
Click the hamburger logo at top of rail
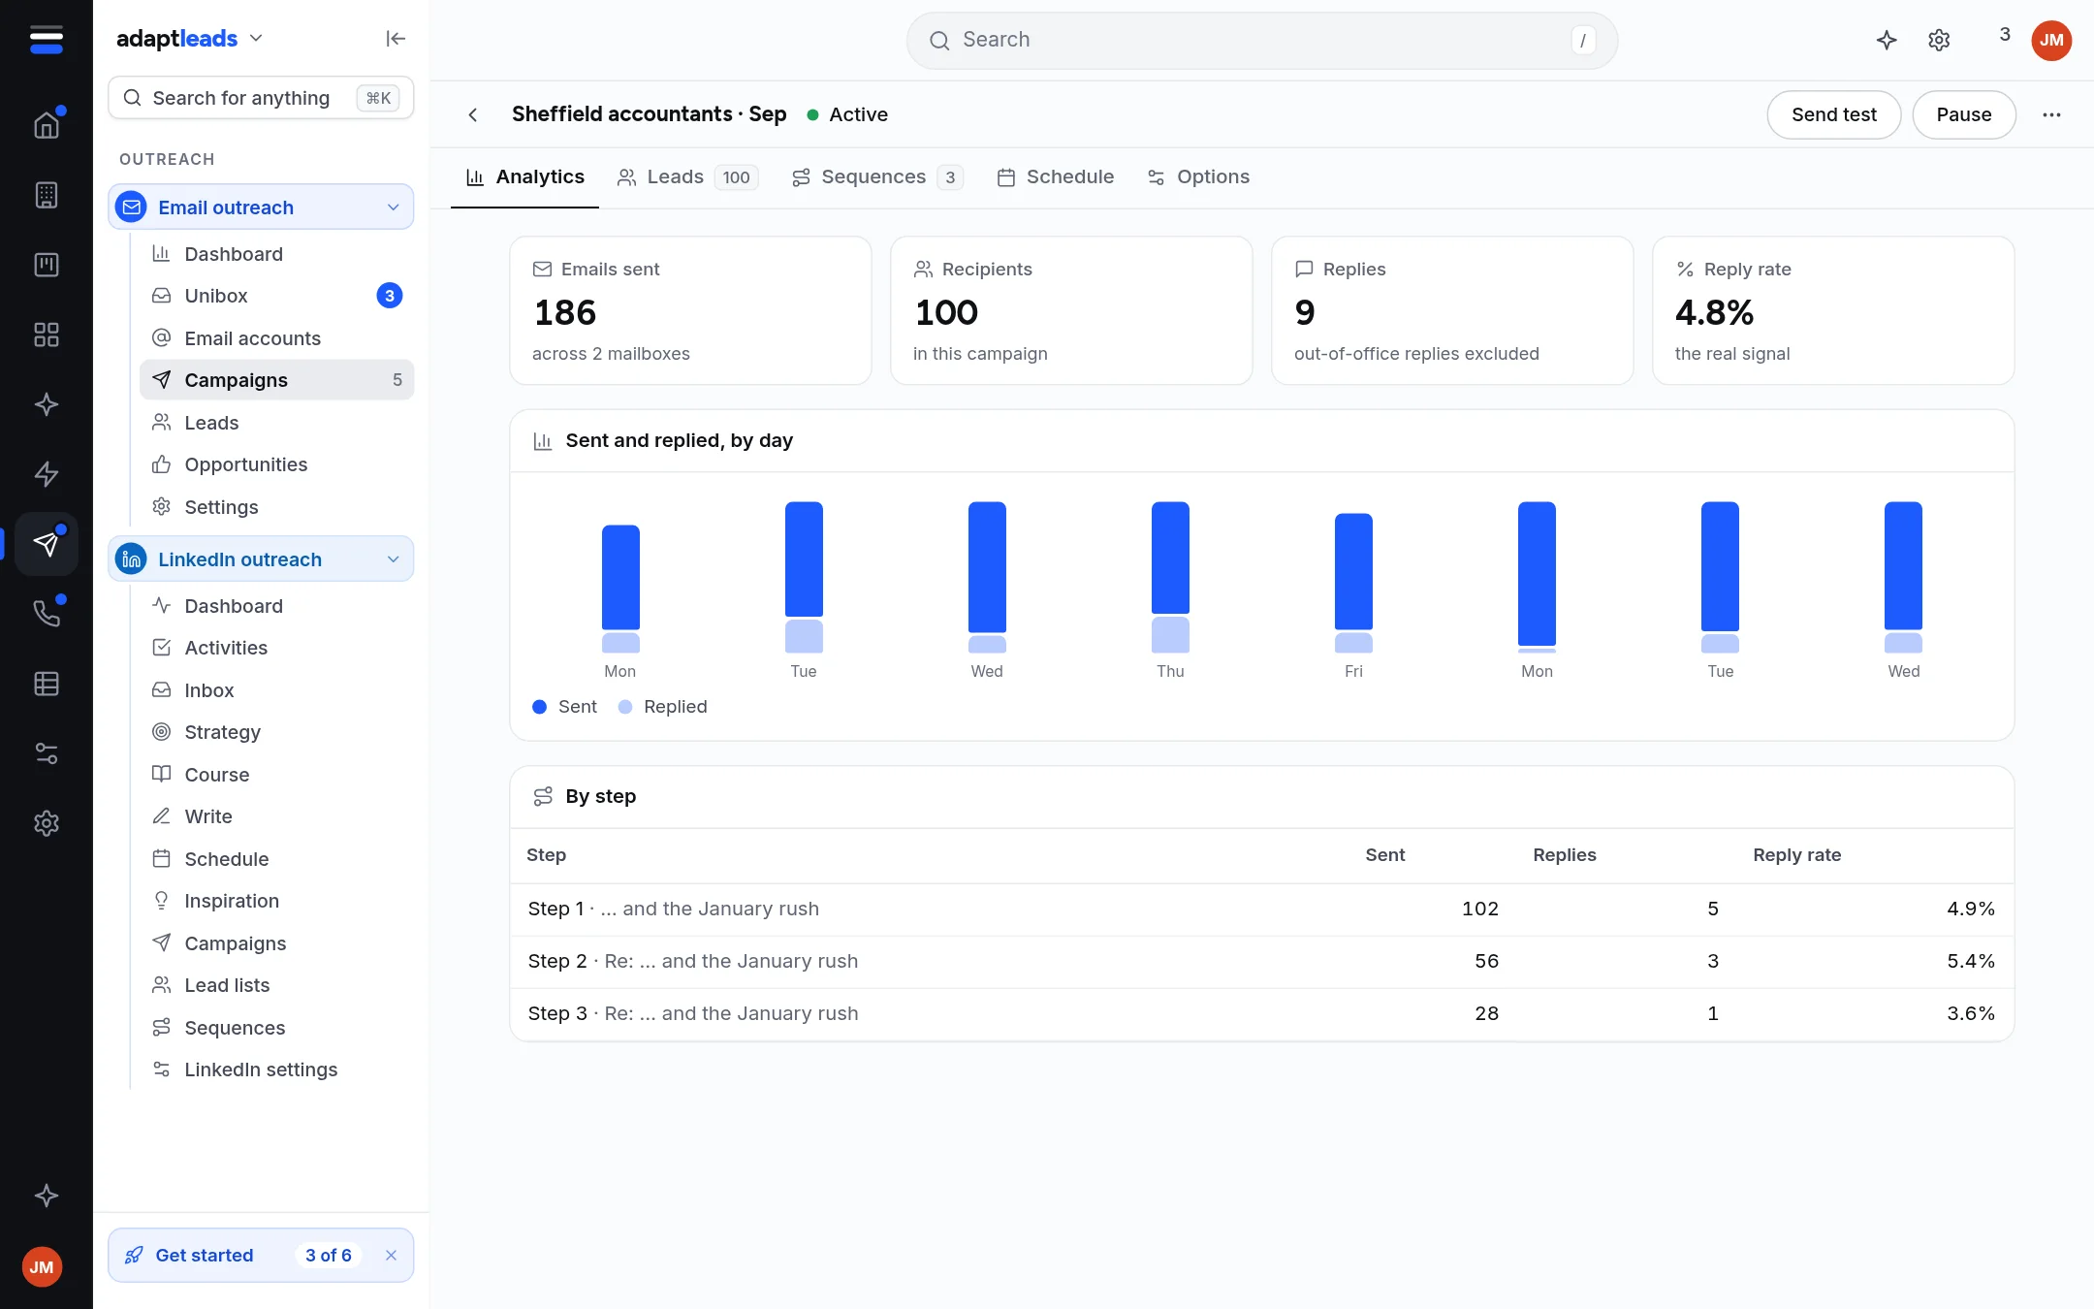tap(47, 40)
